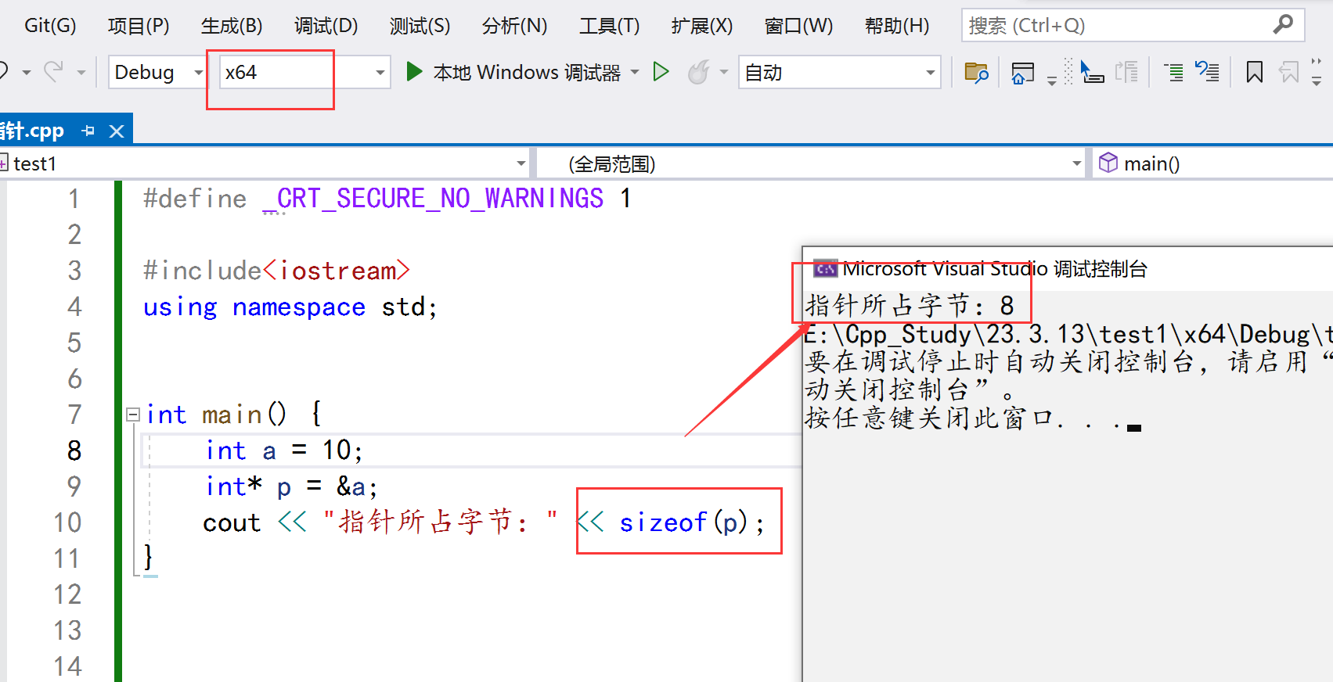Viewport: 1333px width, 682px height.
Task: Expand the hot reload options arrow
Action: click(724, 72)
